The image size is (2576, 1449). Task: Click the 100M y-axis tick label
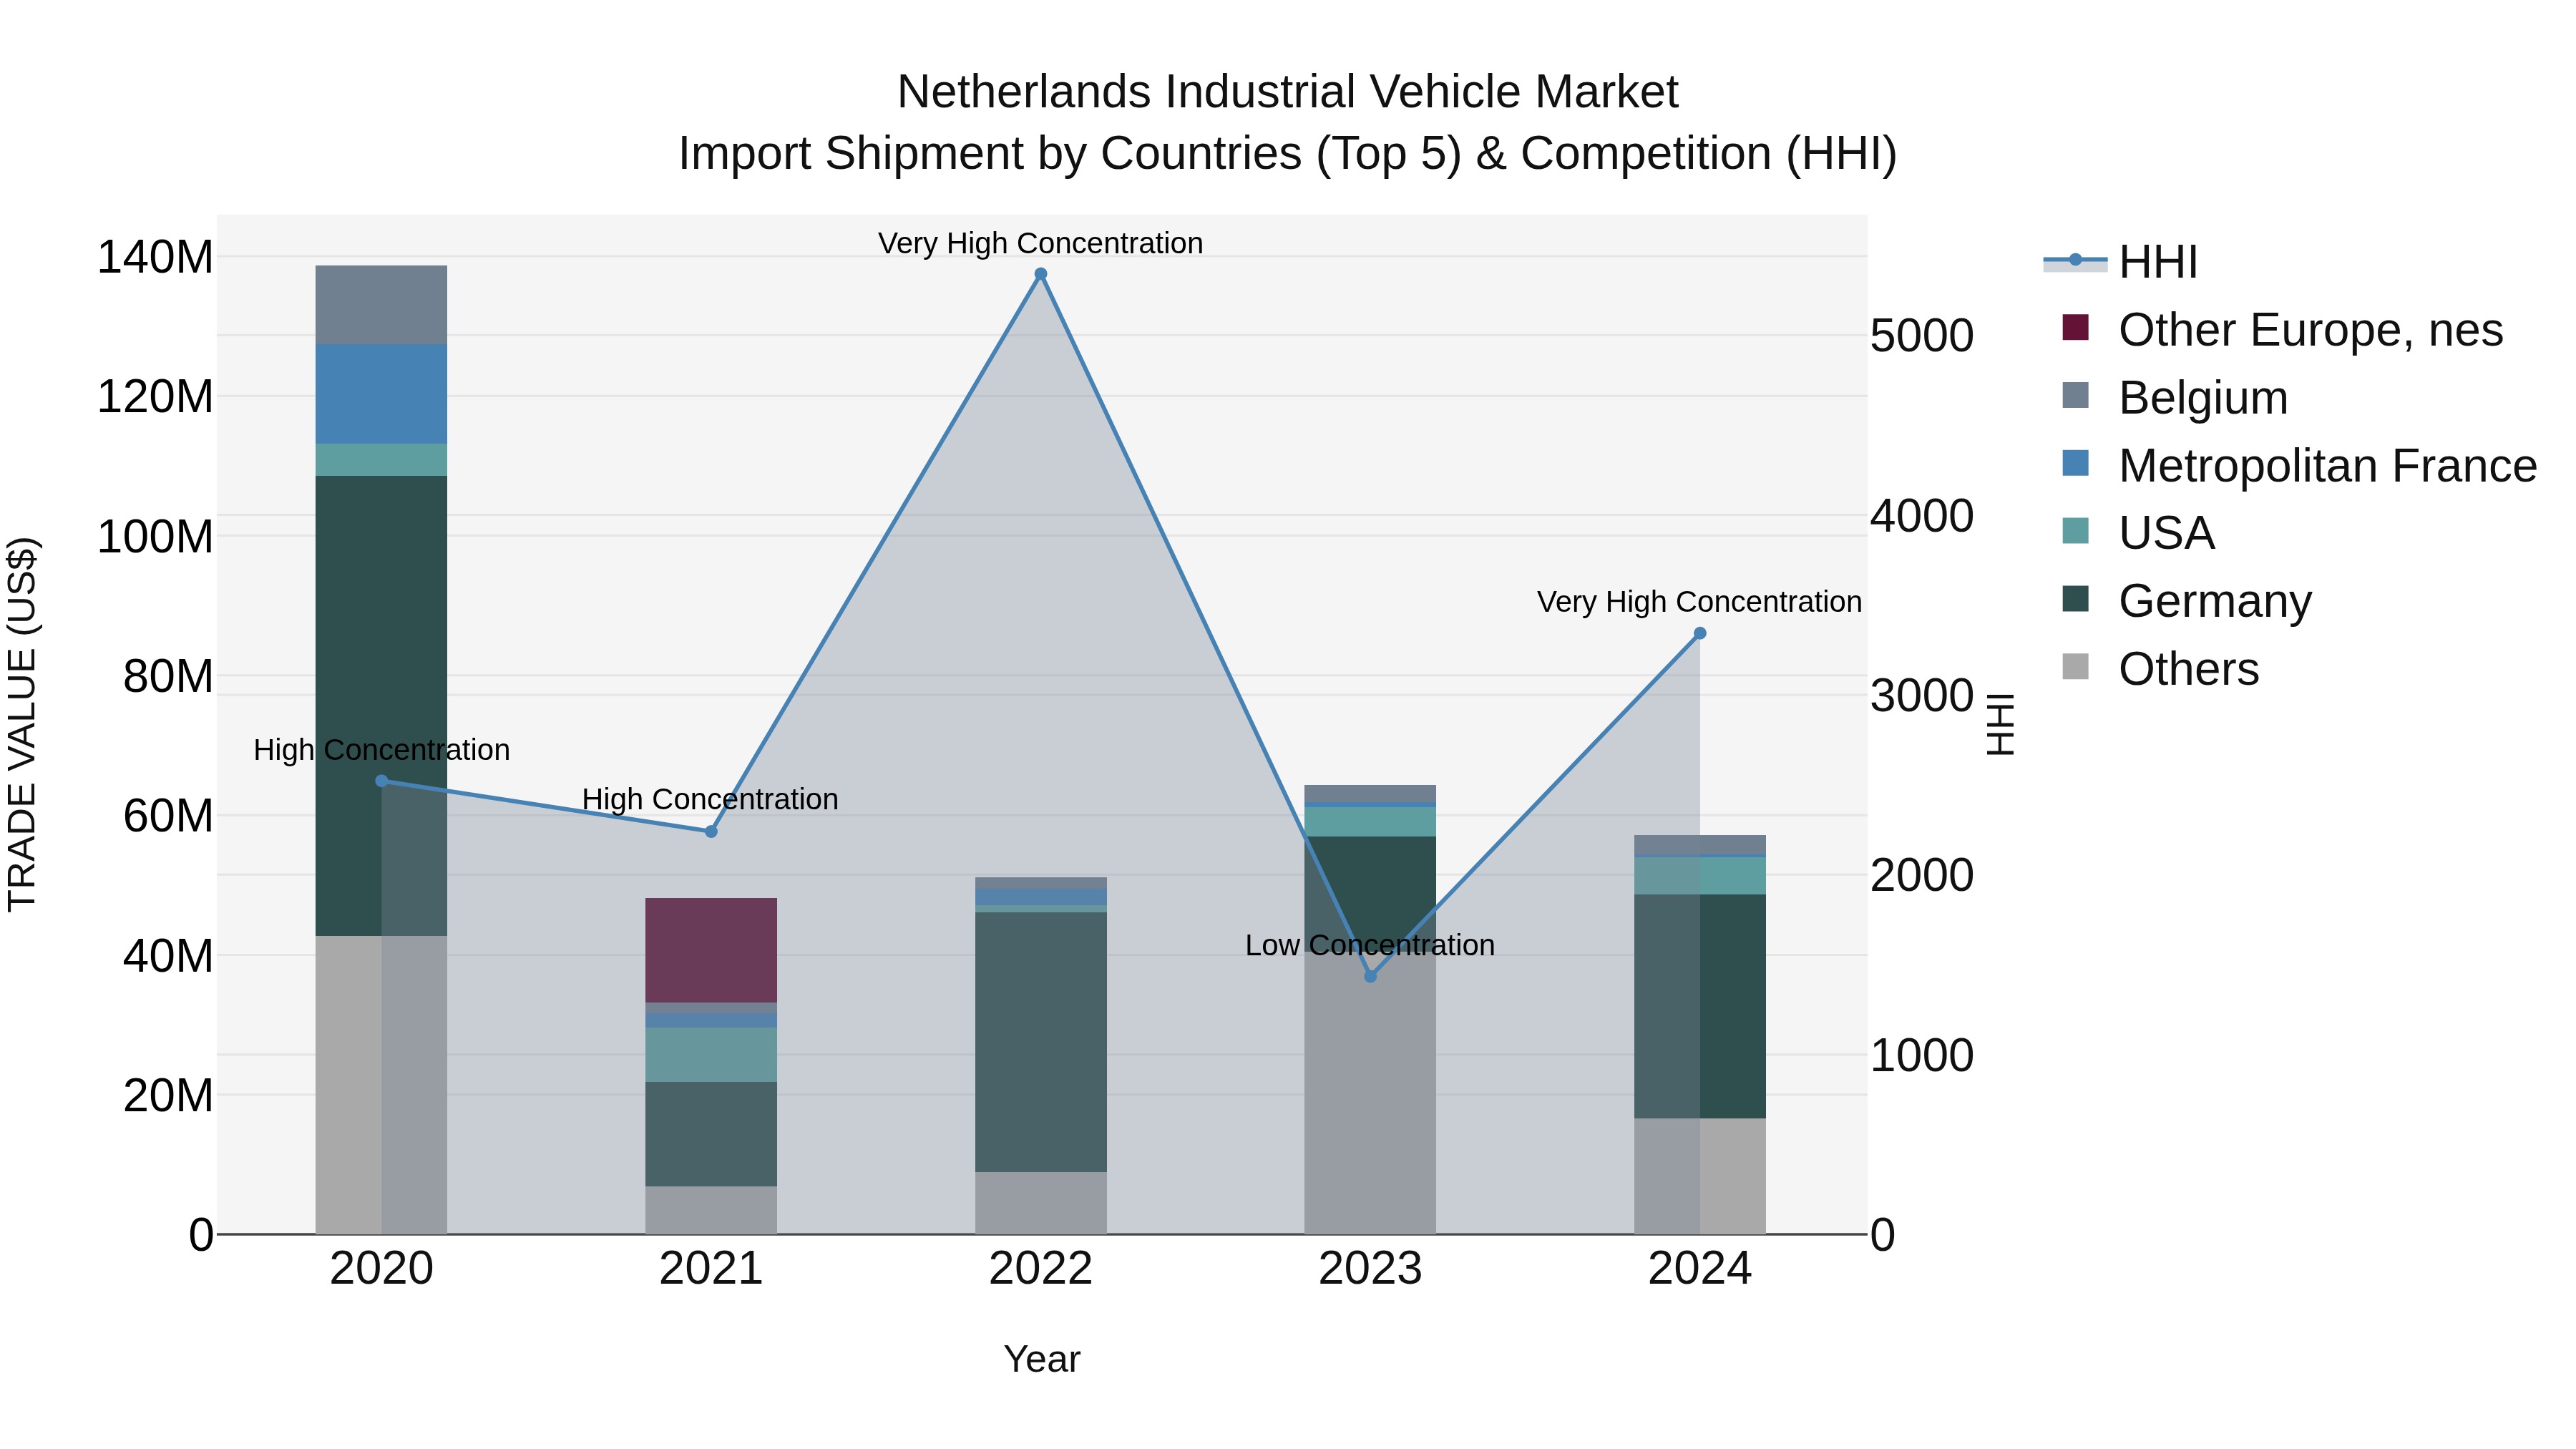(x=155, y=537)
